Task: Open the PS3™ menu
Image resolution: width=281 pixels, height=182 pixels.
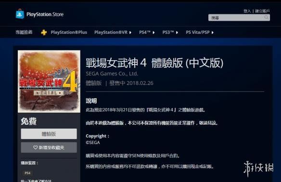Action: (x=168, y=32)
